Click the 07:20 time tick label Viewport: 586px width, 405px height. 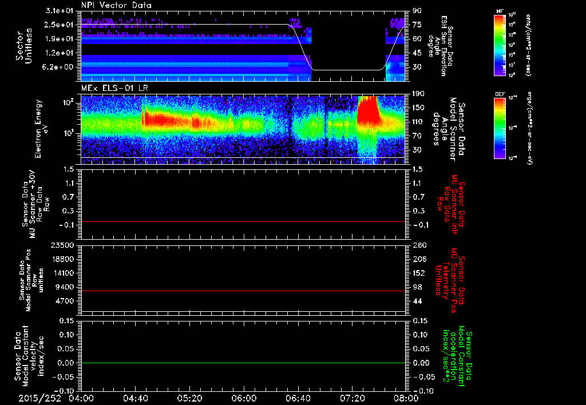[352, 398]
